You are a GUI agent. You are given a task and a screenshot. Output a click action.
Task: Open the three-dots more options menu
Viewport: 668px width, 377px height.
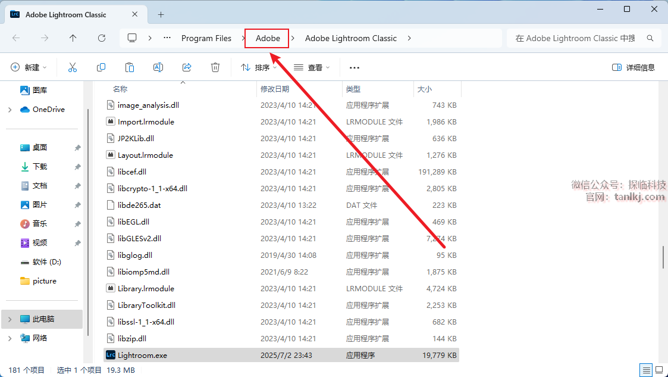(355, 67)
